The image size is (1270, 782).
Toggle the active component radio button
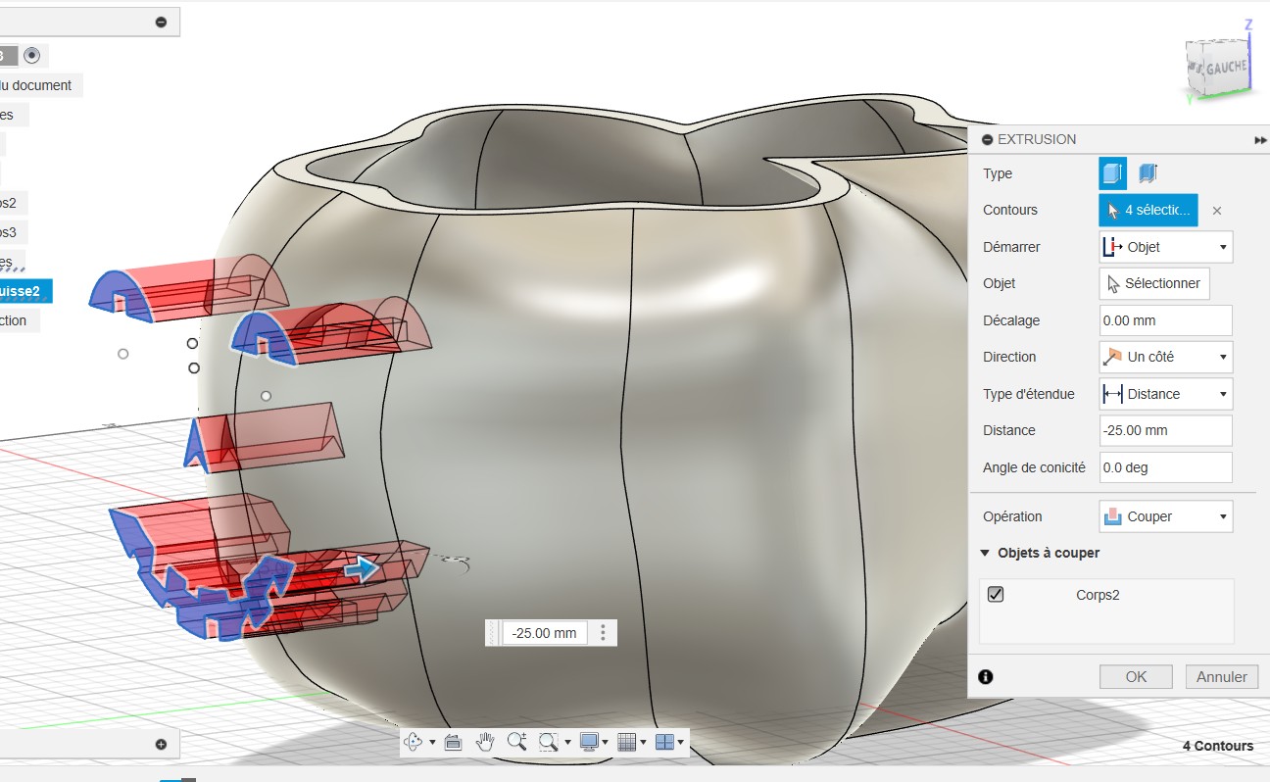point(31,56)
